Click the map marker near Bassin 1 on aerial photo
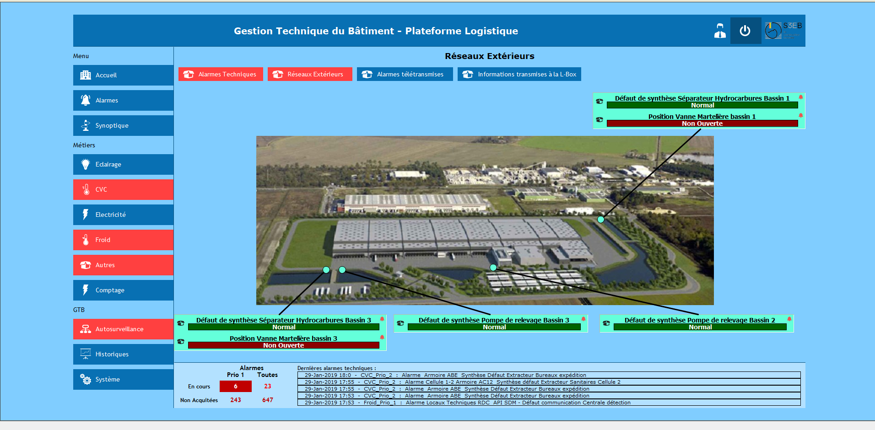The height and width of the screenshot is (430, 875). click(601, 220)
